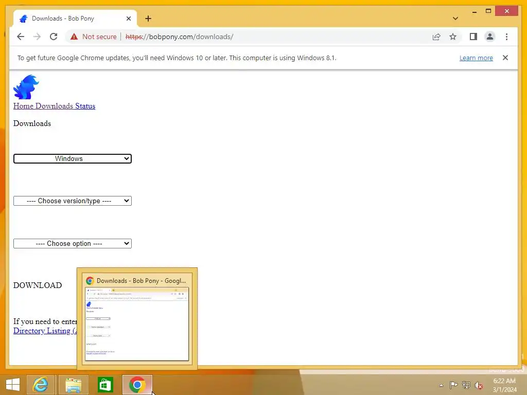This screenshot has width=527, height=395.
Task: Open the Windows Start button
Action: point(13,385)
